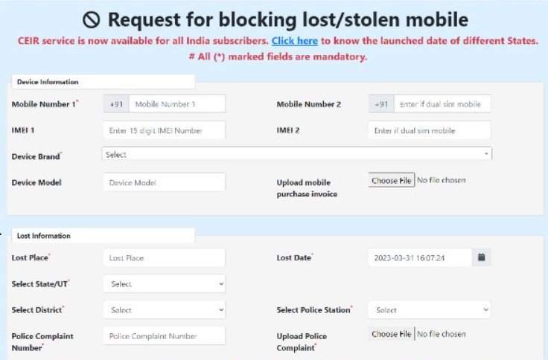This screenshot has width=548, height=360.
Task: Click the Lost Date text field
Action: point(420,257)
